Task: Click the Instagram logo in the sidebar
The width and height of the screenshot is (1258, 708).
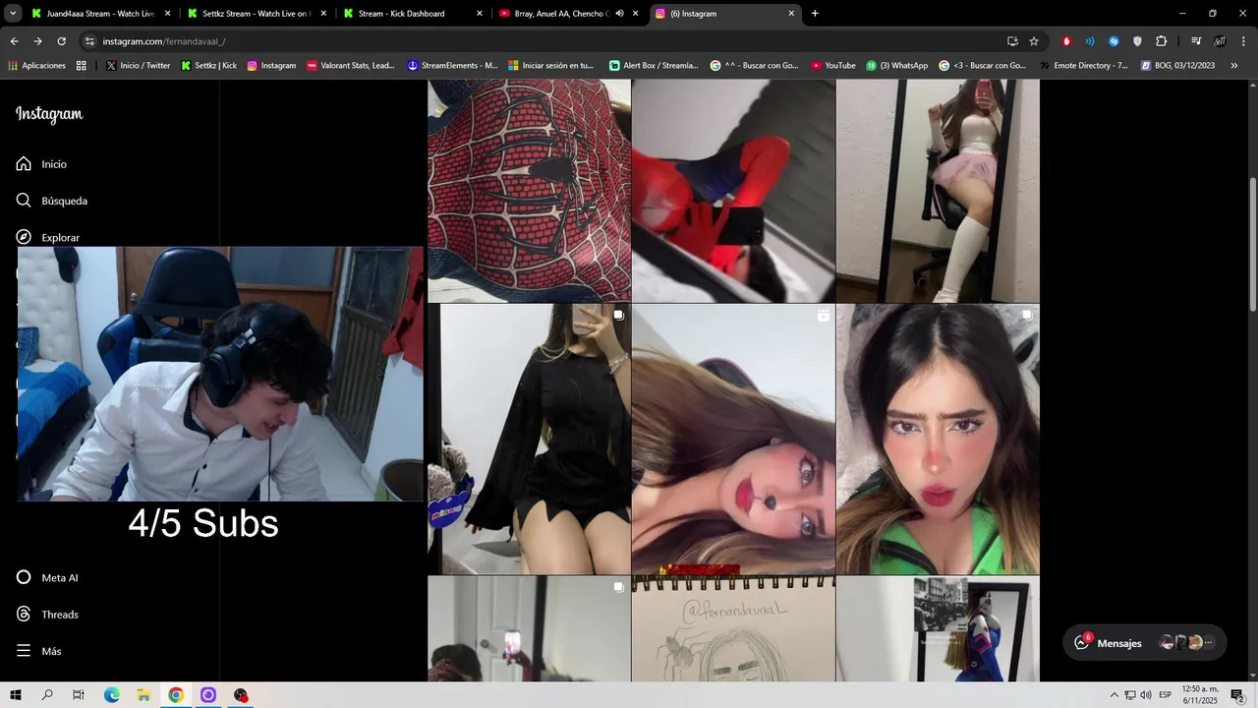Action: [49, 114]
